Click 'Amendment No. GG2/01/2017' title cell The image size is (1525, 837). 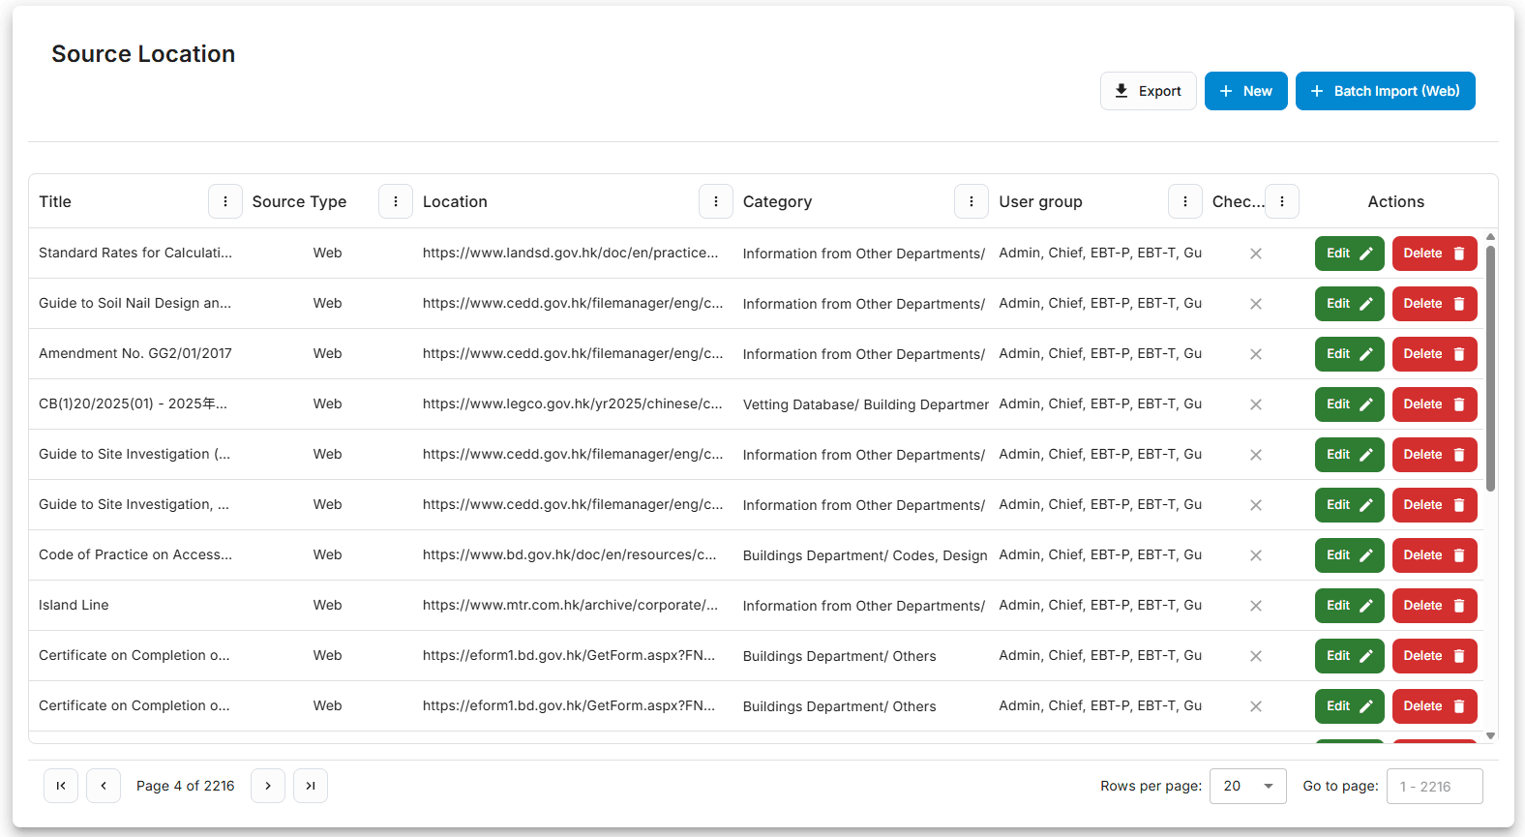[135, 354]
